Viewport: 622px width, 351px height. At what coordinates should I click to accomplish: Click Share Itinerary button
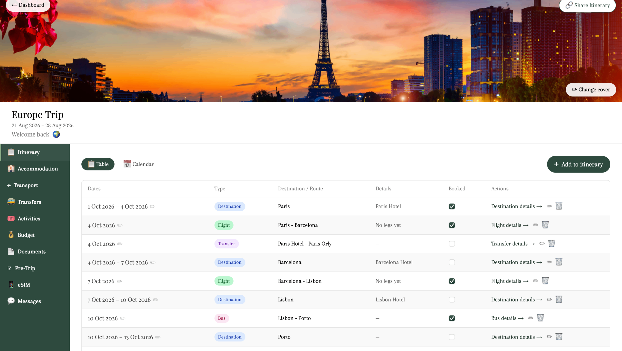click(x=587, y=5)
